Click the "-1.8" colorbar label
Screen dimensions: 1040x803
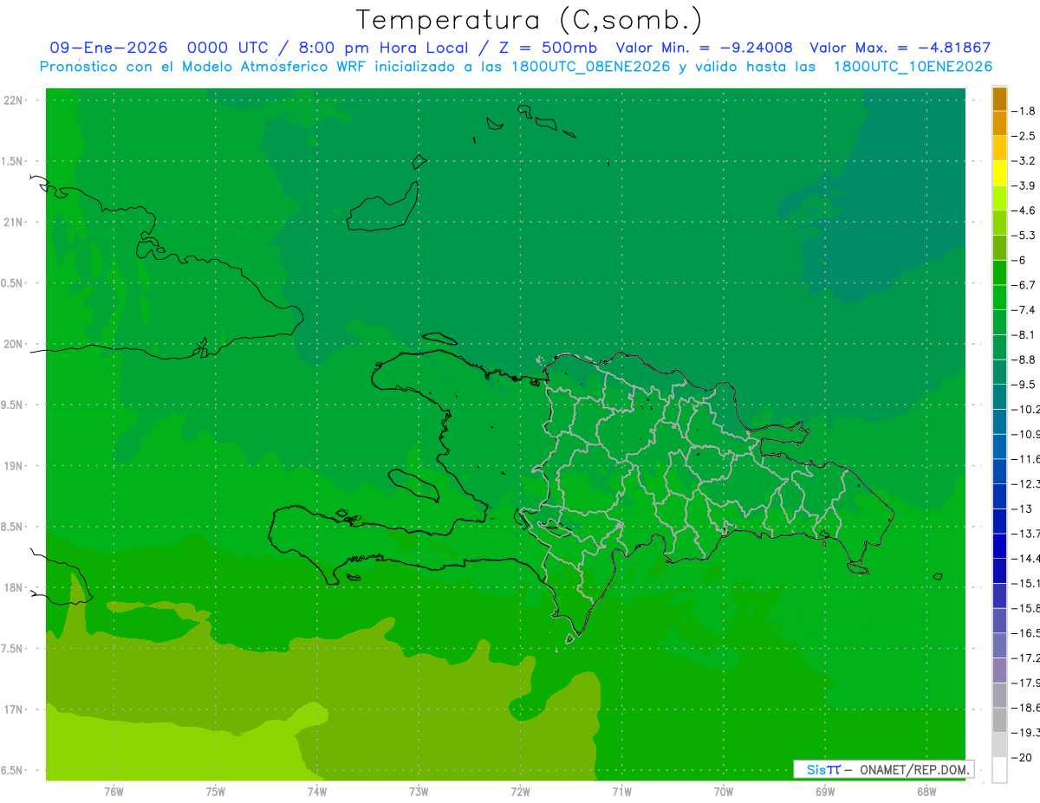tap(1024, 111)
